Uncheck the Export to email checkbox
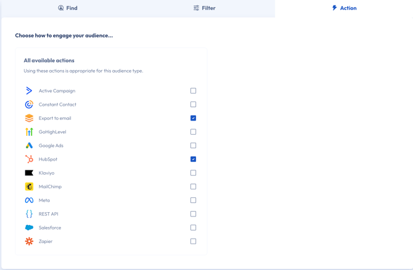Screen dimensions: 413x270 [x=193, y=118]
